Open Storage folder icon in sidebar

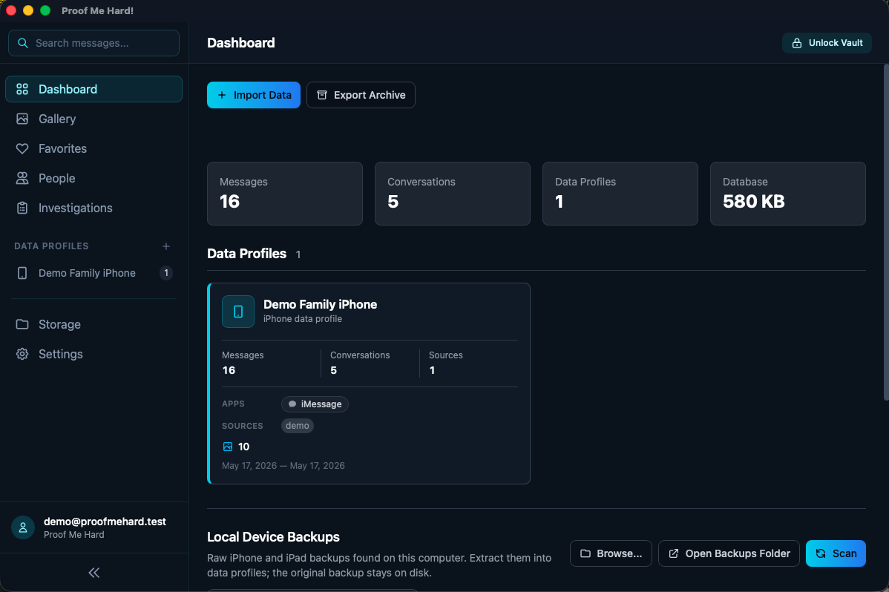[22, 324]
